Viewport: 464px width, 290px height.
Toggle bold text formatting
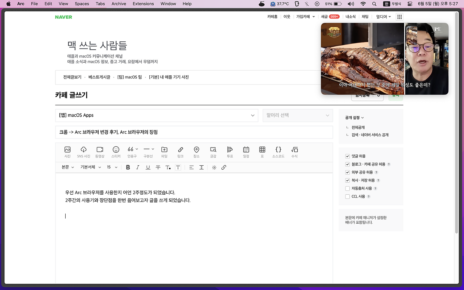click(128, 167)
